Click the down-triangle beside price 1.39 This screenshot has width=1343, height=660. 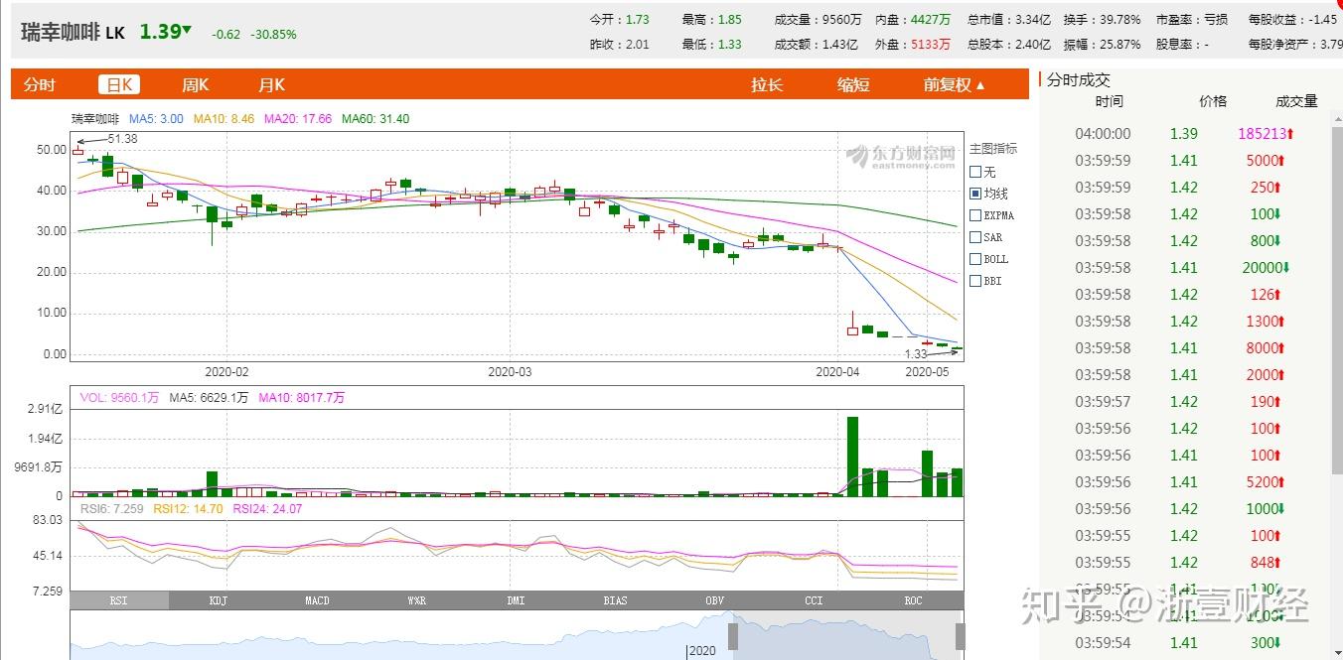click(187, 30)
